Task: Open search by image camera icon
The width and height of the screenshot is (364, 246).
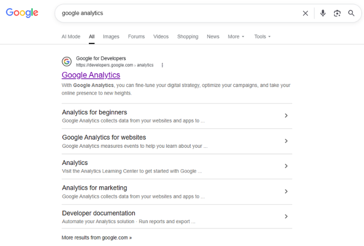Action: [x=337, y=13]
